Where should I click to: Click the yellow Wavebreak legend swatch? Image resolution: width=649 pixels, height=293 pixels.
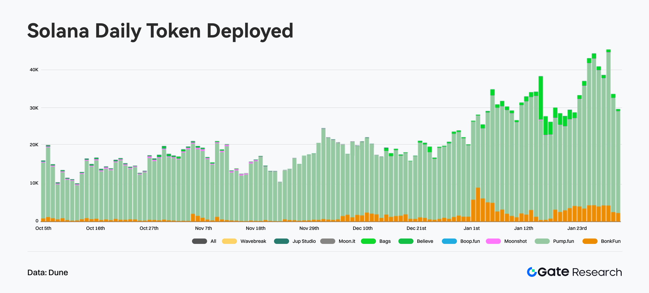pyautogui.click(x=229, y=241)
